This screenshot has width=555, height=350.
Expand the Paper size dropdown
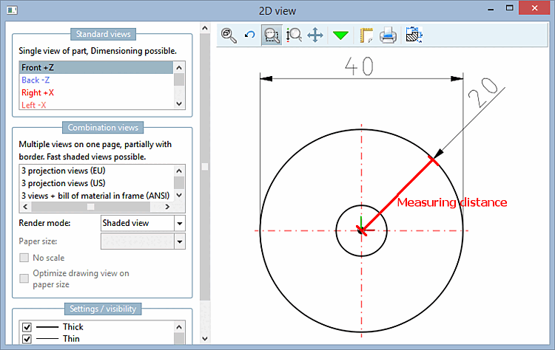coord(179,241)
